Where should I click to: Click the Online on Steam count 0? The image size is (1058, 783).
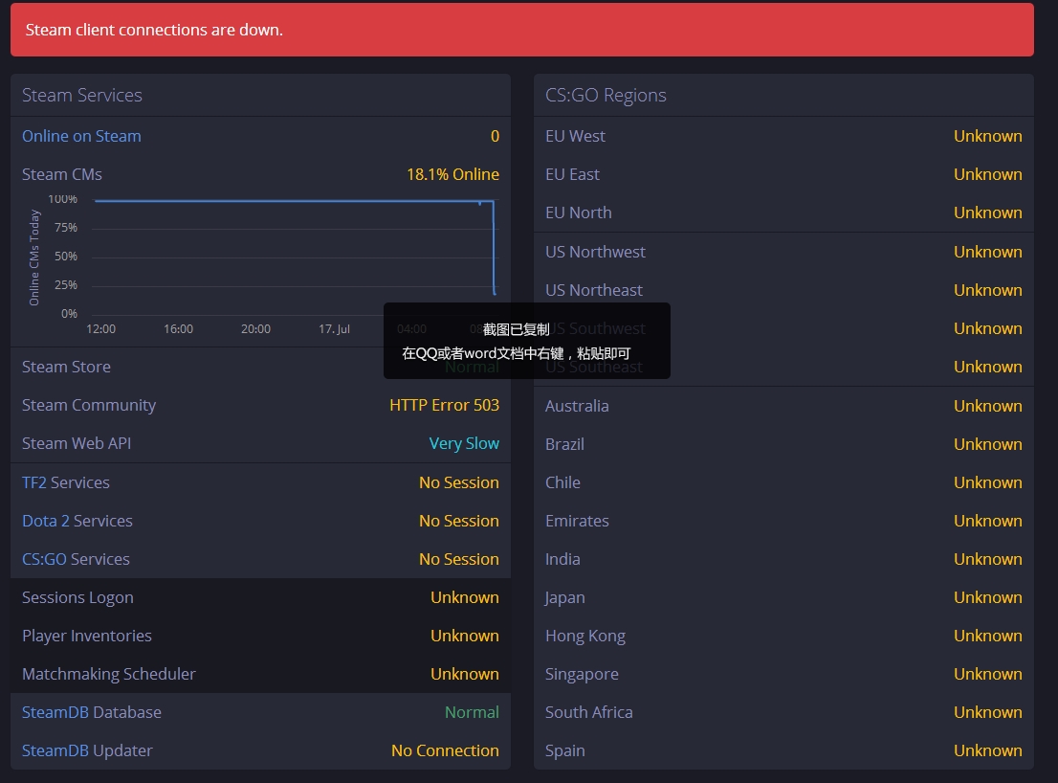click(495, 136)
